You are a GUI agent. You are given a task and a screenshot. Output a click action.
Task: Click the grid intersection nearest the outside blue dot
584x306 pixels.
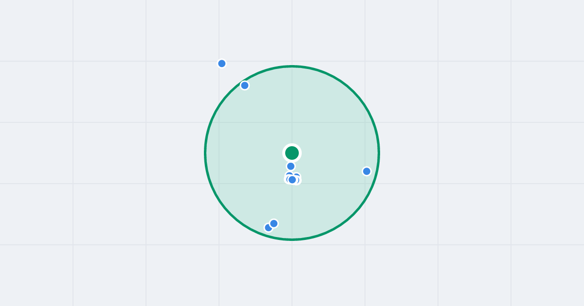click(219, 61)
